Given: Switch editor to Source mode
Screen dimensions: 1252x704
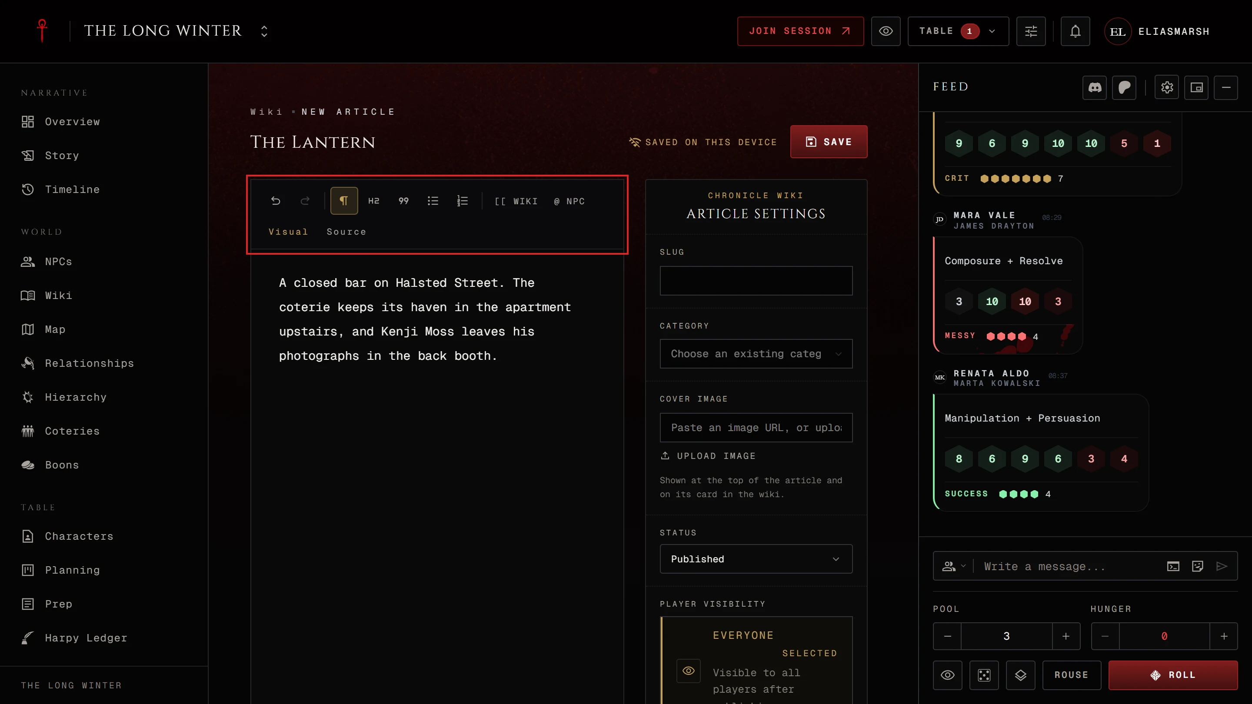Looking at the screenshot, I should [346, 232].
